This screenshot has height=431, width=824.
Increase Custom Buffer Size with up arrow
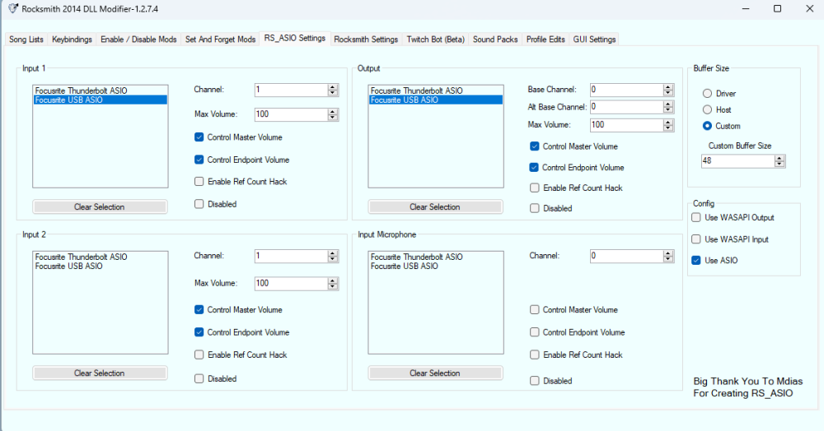[780, 159]
